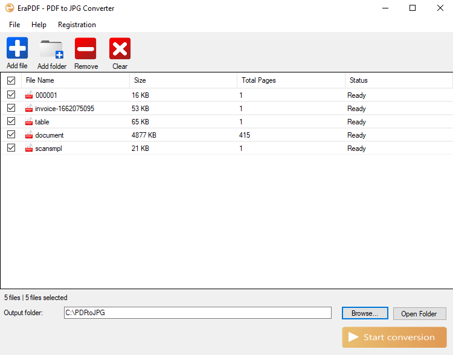
Task: Click the 21 KB size cell
Action: (x=140, y=148)
